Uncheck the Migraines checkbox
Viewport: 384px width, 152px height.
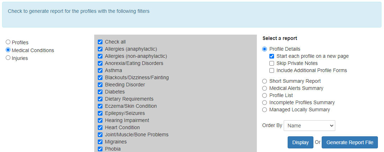coord(100,142)
